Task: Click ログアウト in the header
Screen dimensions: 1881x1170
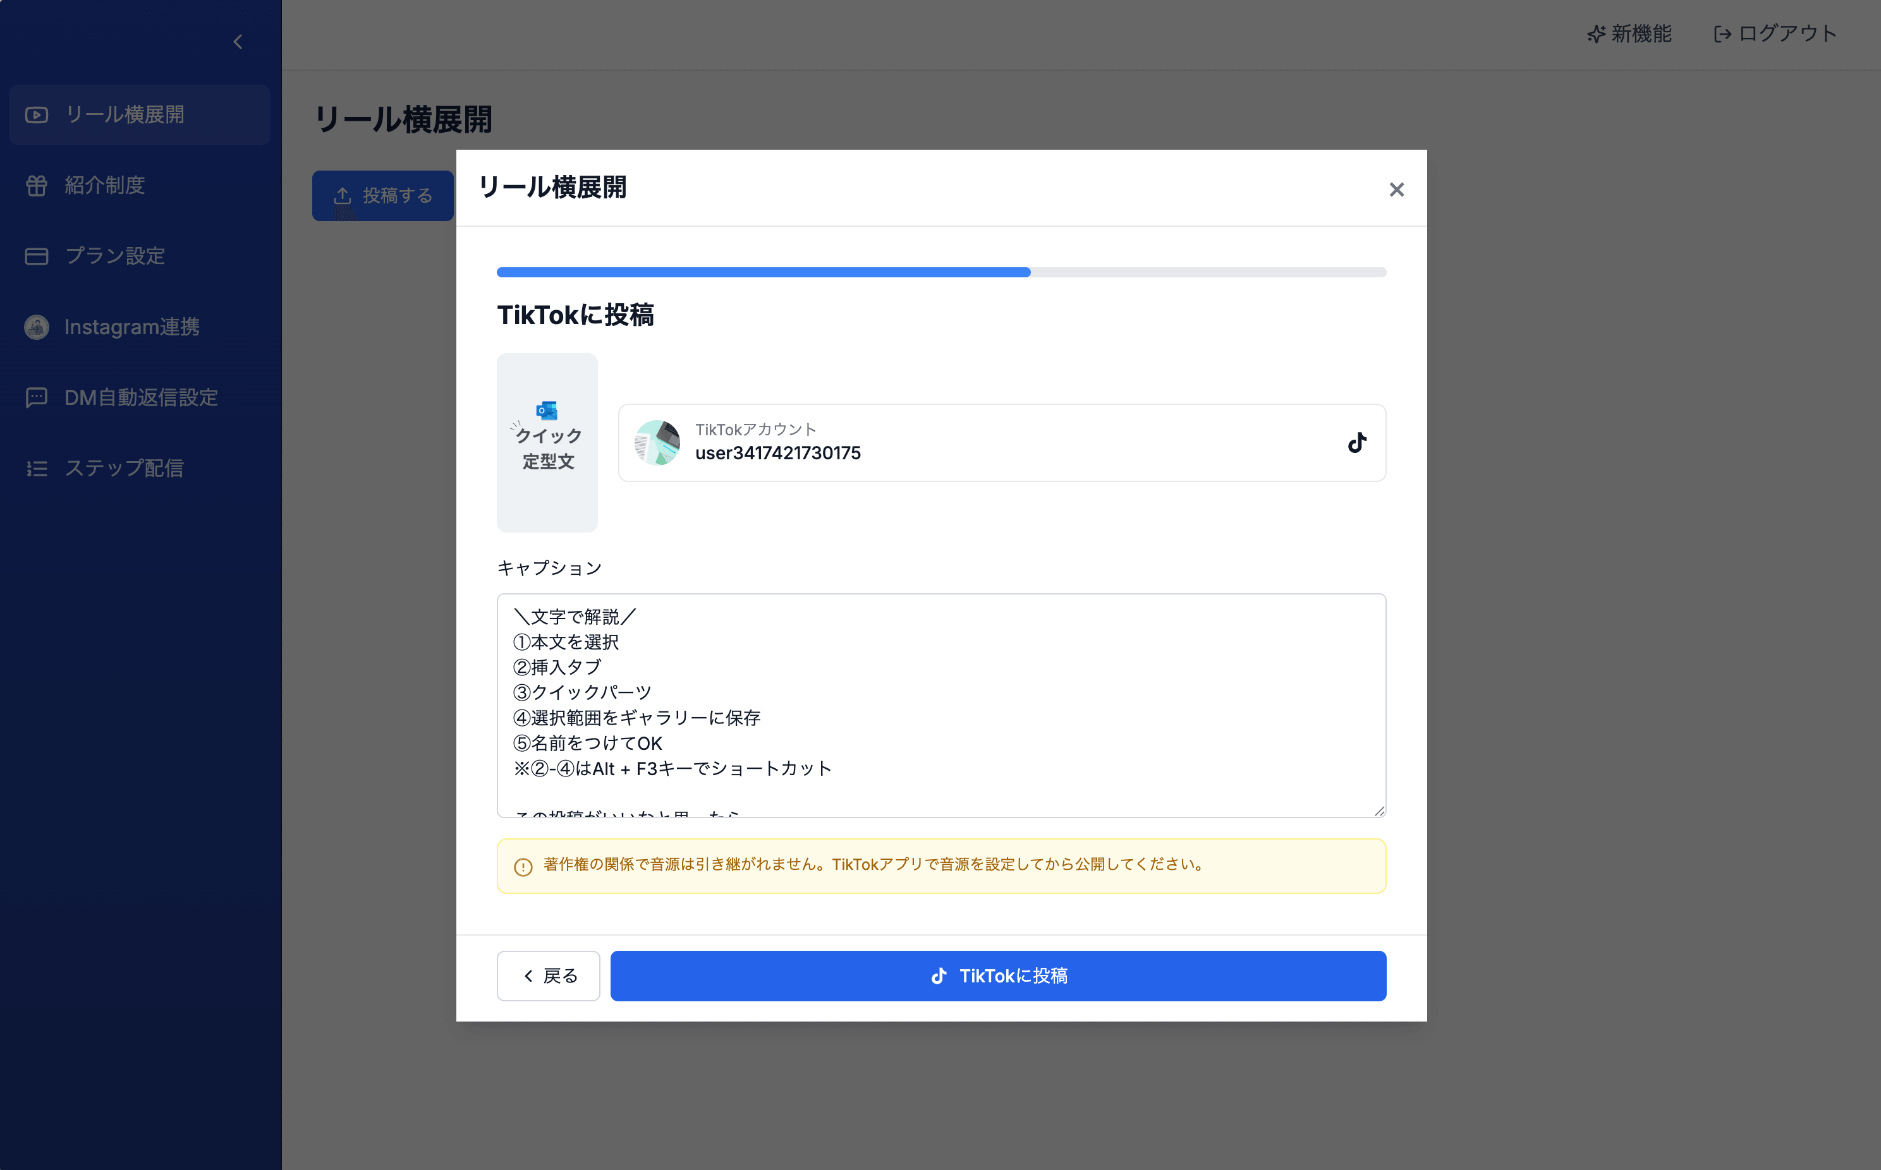Action: click(1774, 34)
